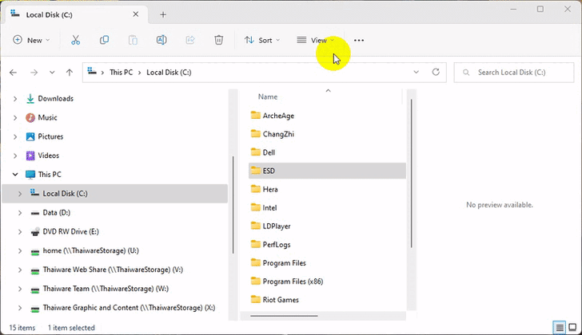Expand Thaiware Team (W:) node

(x=20, y=289)
